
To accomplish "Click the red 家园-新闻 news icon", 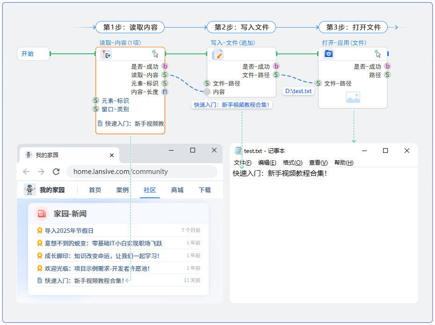I will click(42, 214).
